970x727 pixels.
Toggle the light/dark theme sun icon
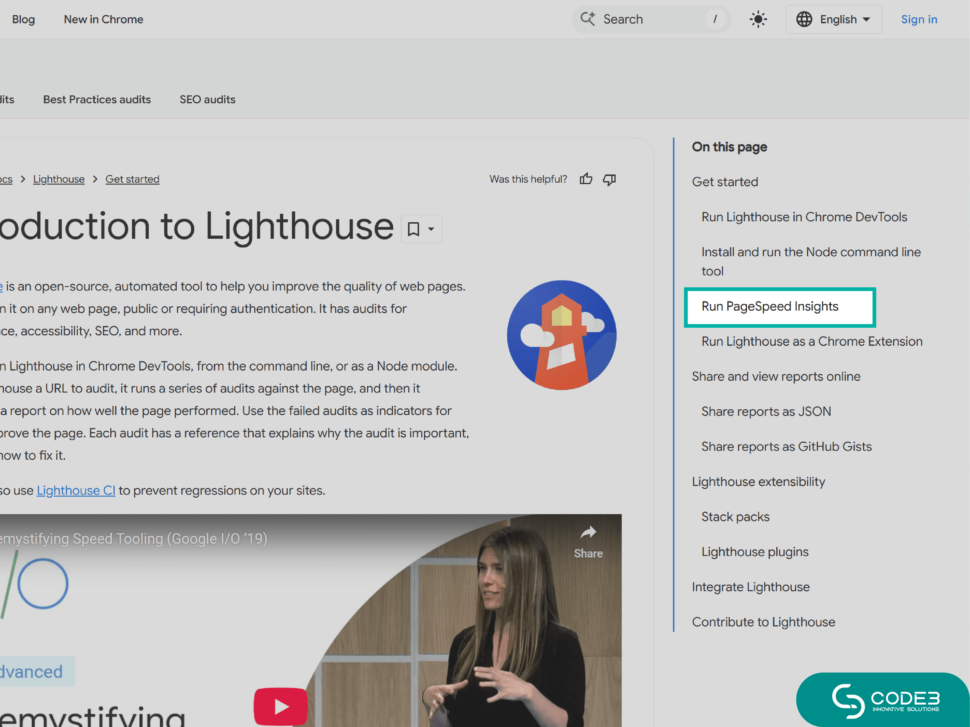(758, 19)
